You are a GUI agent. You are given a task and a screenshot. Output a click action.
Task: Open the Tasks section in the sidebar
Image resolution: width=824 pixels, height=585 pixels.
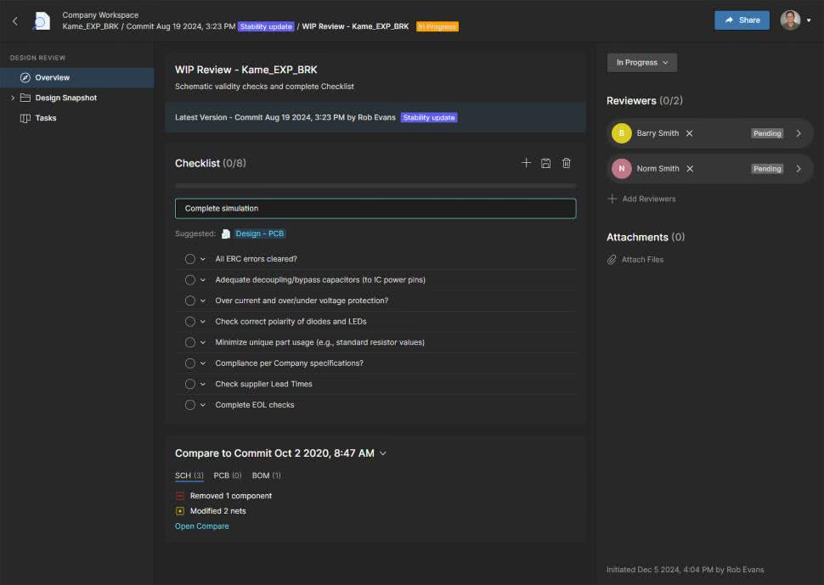click(x=46, y=118)
